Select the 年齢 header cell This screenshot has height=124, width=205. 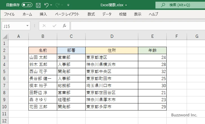(152, 50)
